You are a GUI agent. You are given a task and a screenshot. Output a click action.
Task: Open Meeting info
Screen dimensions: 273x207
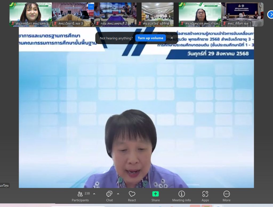click(x=182, y=196)
